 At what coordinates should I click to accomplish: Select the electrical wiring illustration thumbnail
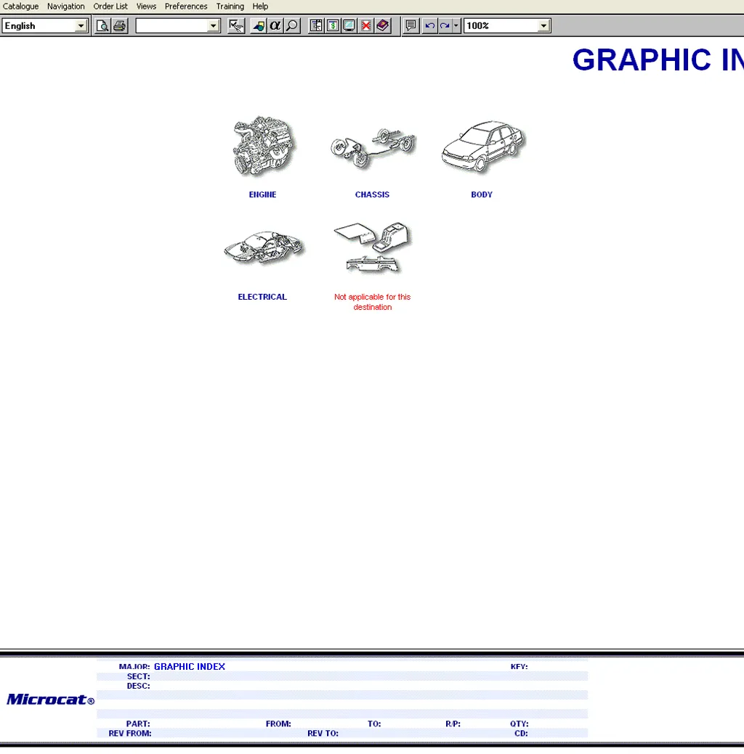tap(264, 247)
